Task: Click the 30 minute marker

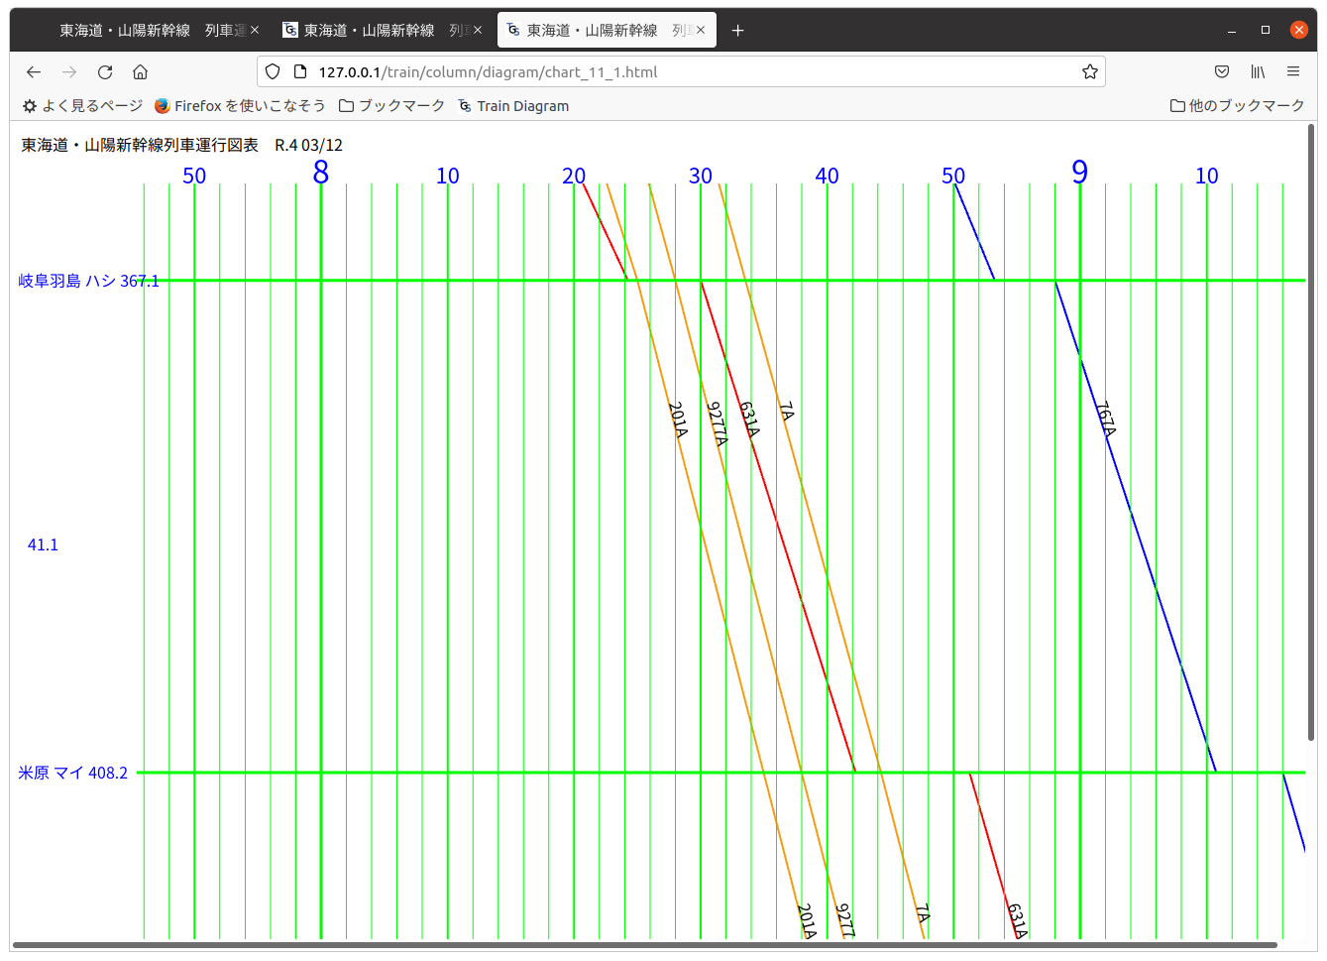Action: click(701, 176)
